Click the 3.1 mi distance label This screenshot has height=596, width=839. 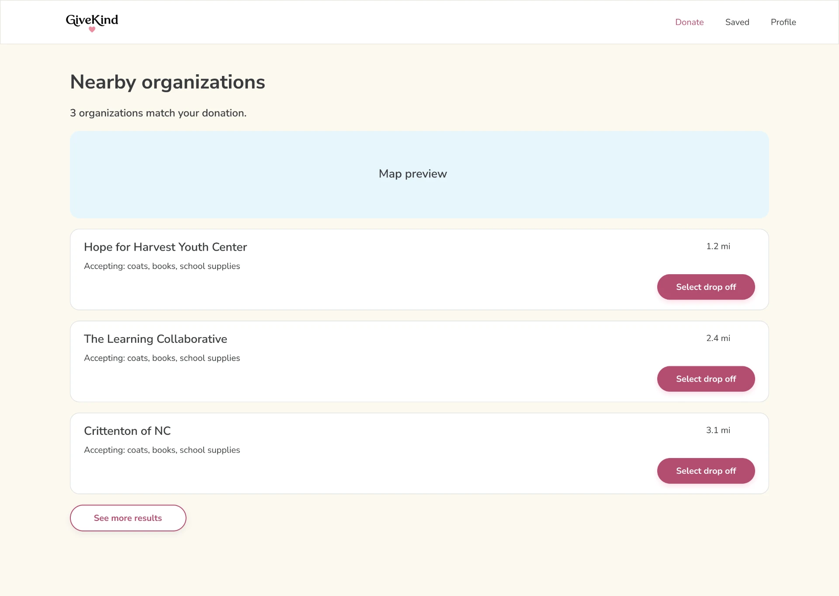tap(718, 430)
